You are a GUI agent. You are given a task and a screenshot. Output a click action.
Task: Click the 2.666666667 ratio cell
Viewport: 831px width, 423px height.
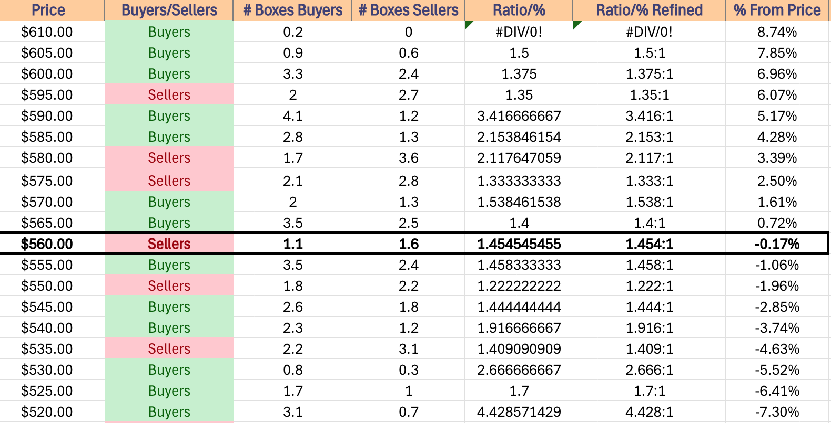[519, 370]
